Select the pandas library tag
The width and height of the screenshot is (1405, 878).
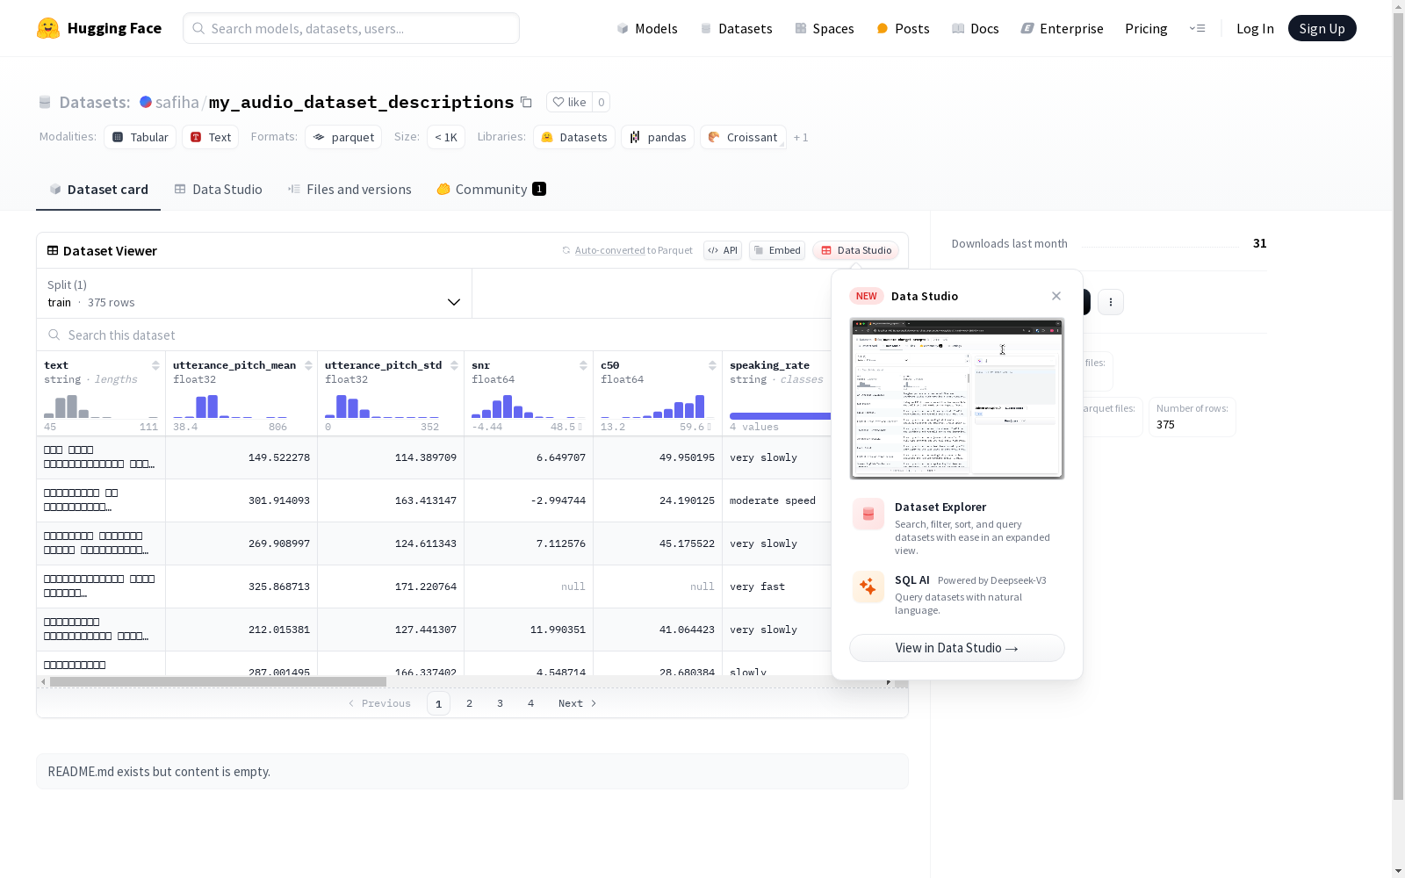658,137
